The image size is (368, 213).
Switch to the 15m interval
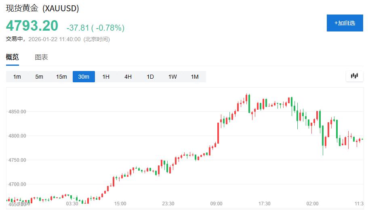pos(61,77)
